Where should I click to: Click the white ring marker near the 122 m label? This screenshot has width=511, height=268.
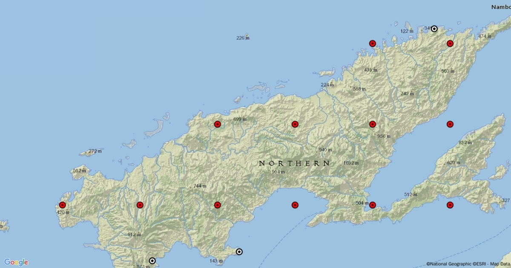(434, 29)
